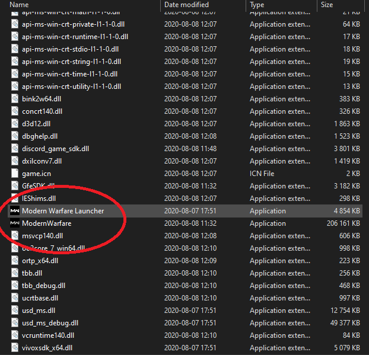This screenshot has width=369, height=355.
Task: Click the 2020-08-08 11:48 date of discord_game_sdk.dll
Action: click(x=190, y=149)
